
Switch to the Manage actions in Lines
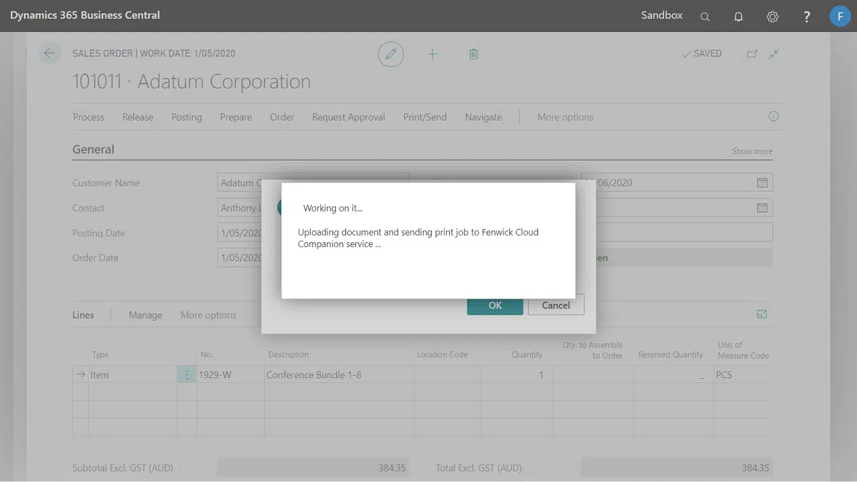click(145, 315)
